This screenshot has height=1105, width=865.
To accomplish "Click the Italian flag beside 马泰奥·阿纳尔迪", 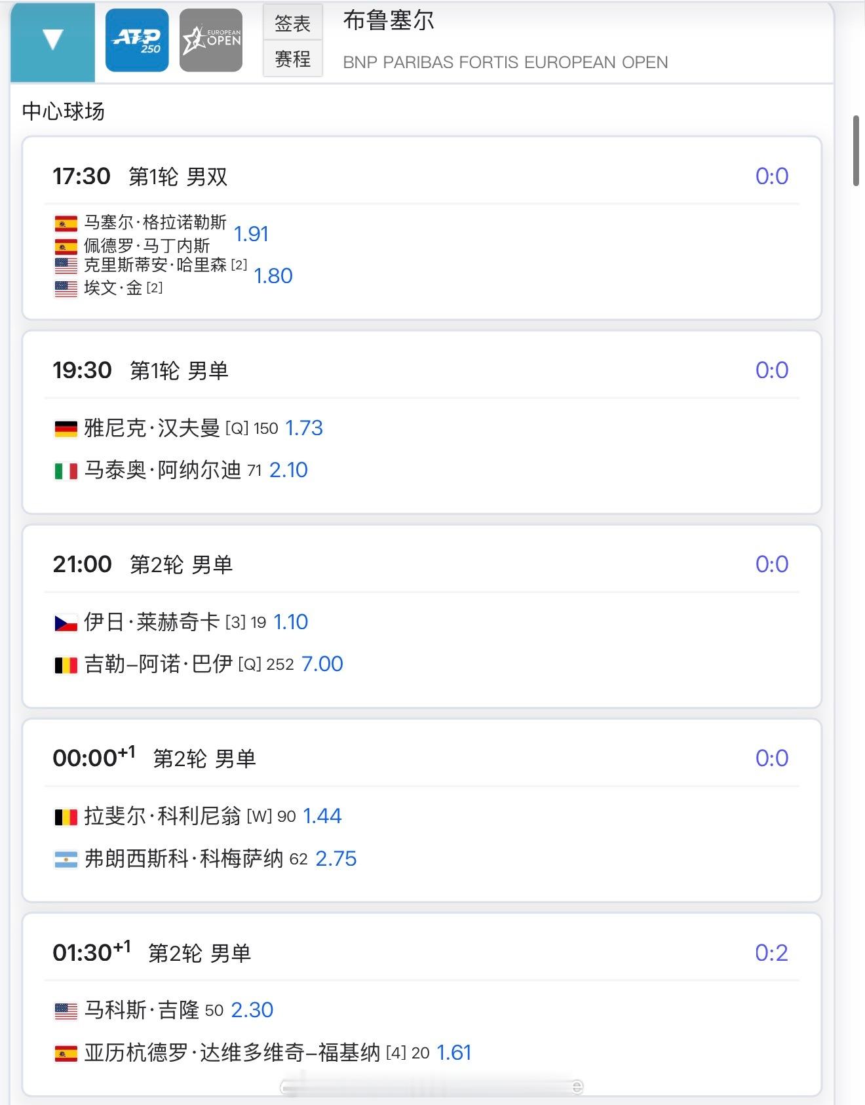I will click(66, 471).
